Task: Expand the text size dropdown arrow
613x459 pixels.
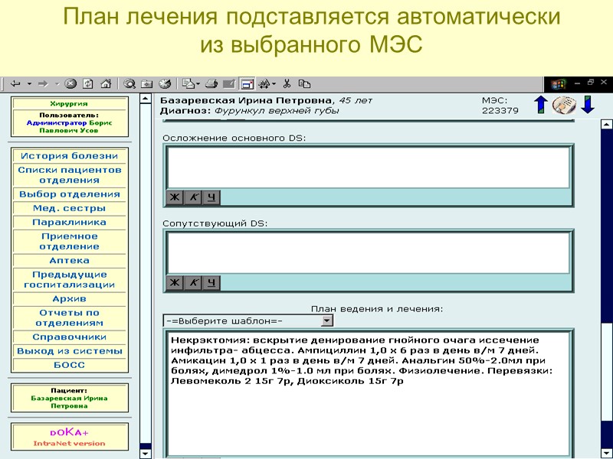Action: (274, 83)
